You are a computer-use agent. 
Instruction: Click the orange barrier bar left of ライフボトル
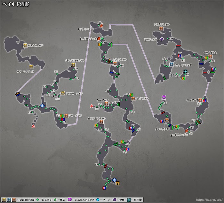[x=109, y=61]
